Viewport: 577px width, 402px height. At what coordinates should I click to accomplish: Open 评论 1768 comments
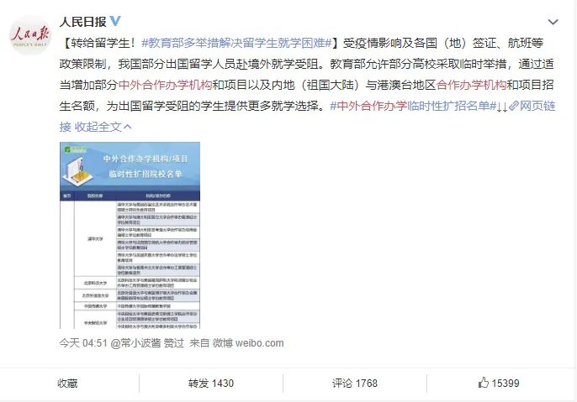pos(355,384)
